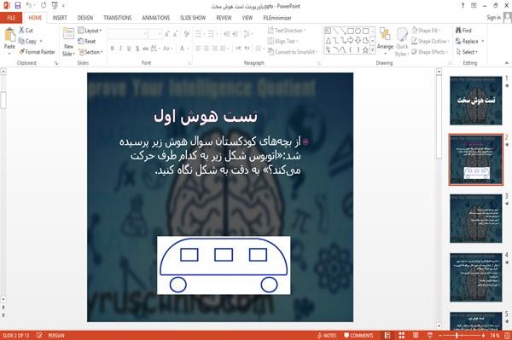Click the Save icon in quick access toolbar

[18, 6]
